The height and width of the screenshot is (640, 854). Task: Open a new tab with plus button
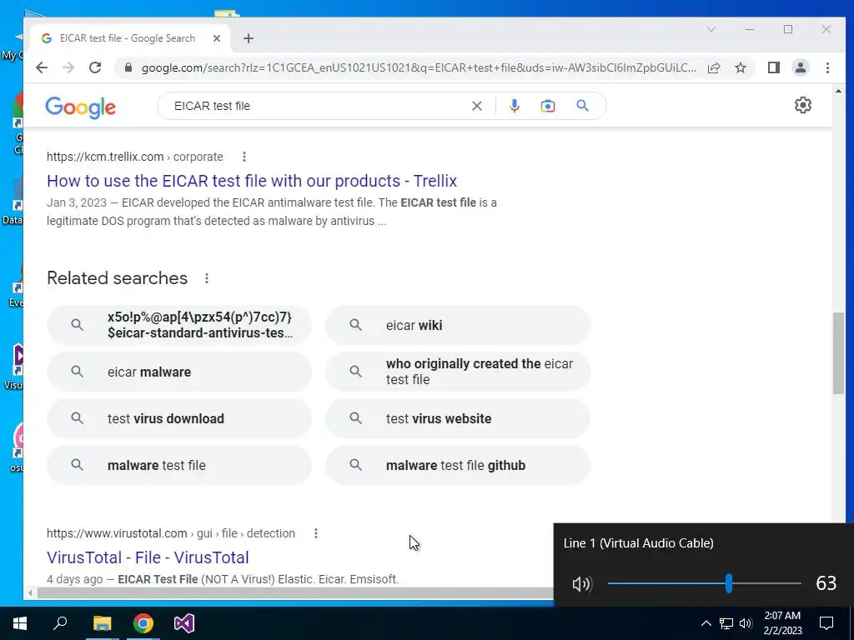(x=249, y=38)
